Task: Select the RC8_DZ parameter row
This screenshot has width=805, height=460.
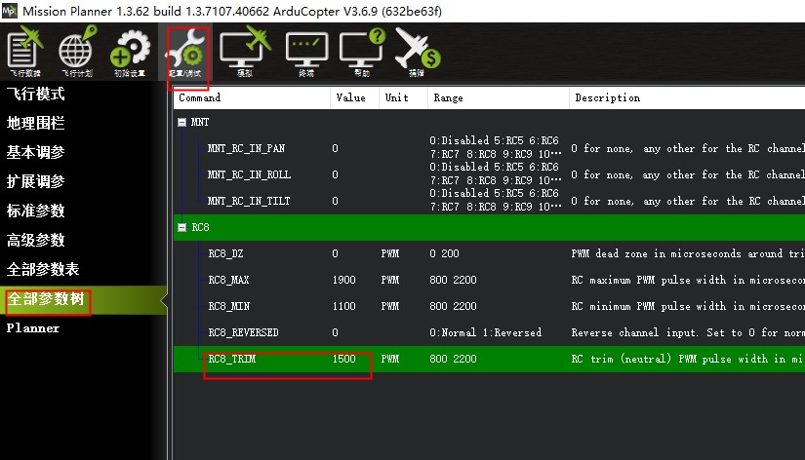Action: point(489,253)
